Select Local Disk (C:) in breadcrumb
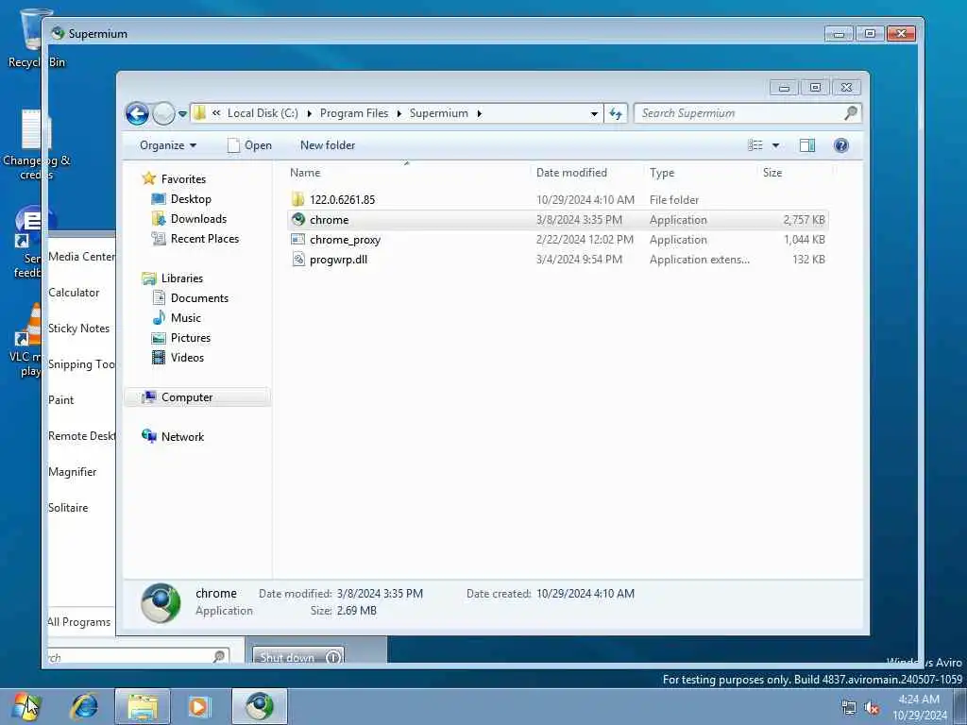This screenshot has height=725, width=967. click(263, 113)
